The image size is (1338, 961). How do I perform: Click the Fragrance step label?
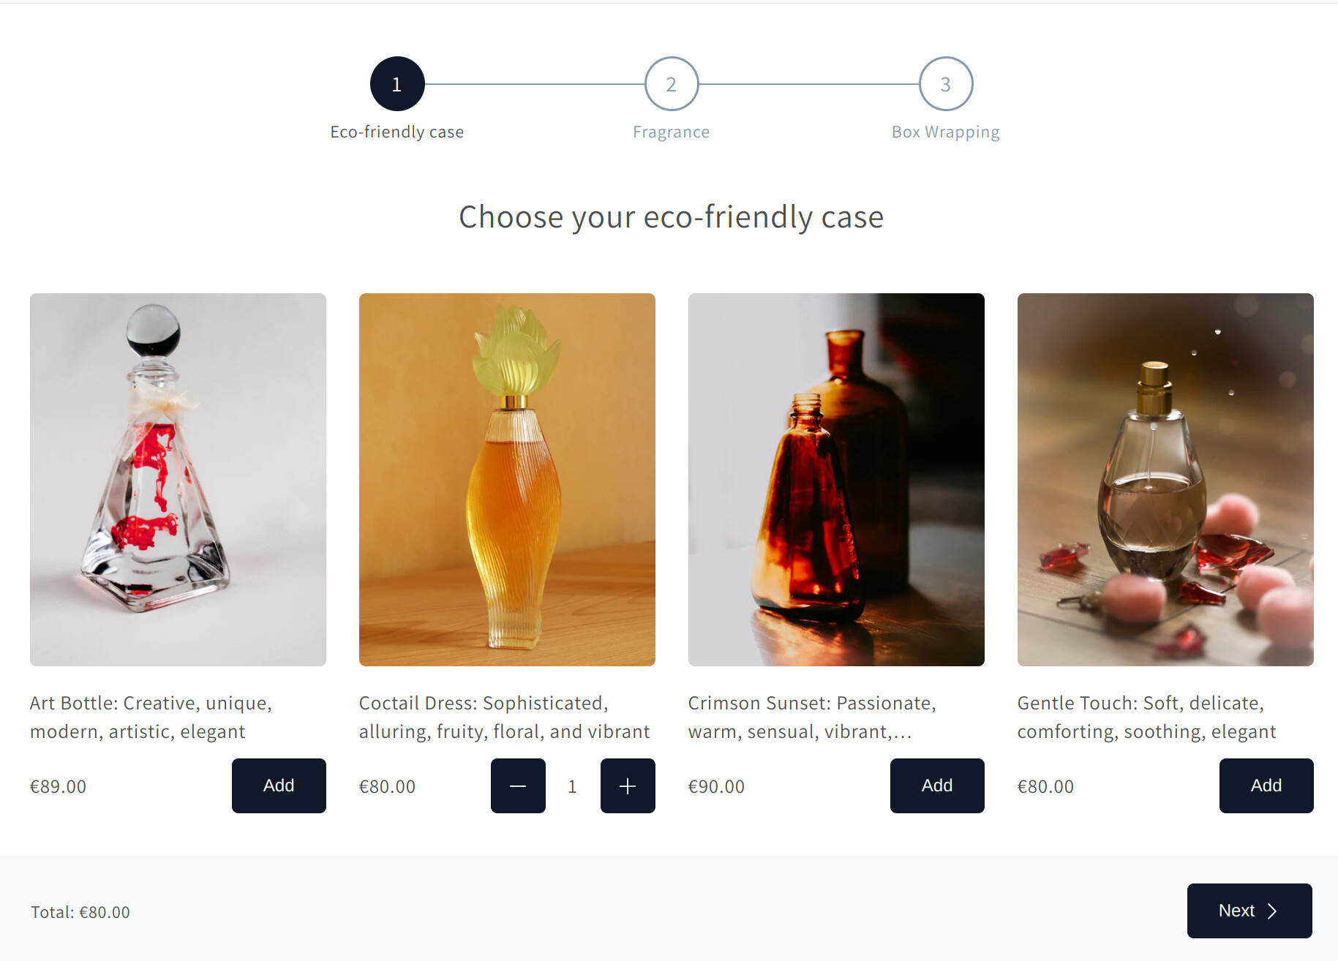coord(671,132)
